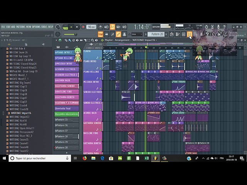Select the playlist slice tool
247x185 pixels.
point(85,40)
